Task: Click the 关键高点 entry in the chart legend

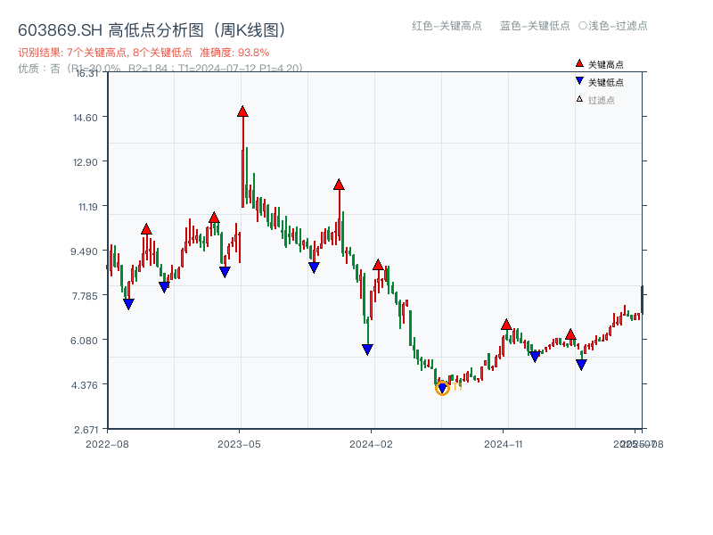Action: click(x=599, y=64)
